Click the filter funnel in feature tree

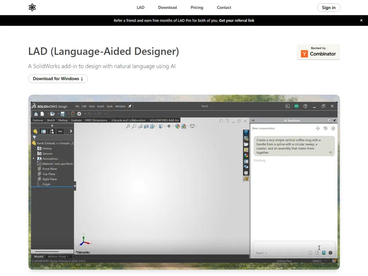coord(34,137)
